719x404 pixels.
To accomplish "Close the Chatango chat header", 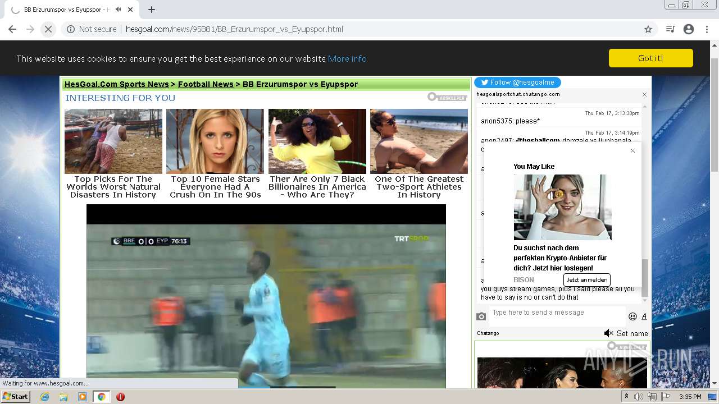I will coord(644,94).
